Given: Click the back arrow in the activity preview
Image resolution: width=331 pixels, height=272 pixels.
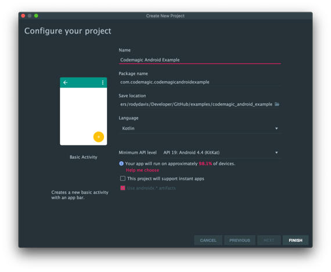Looking at the screenshot, I should click(x=66, y=82).
